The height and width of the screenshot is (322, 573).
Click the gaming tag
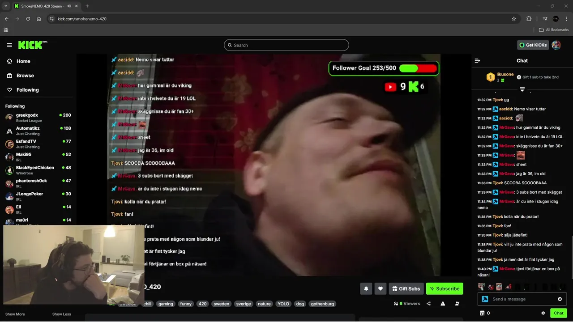coord(166,304)
